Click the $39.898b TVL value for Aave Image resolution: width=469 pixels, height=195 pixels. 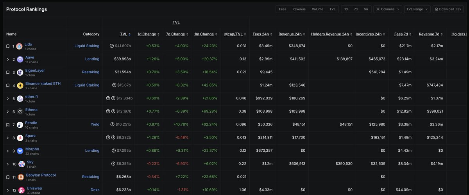(x=122, y=59)
